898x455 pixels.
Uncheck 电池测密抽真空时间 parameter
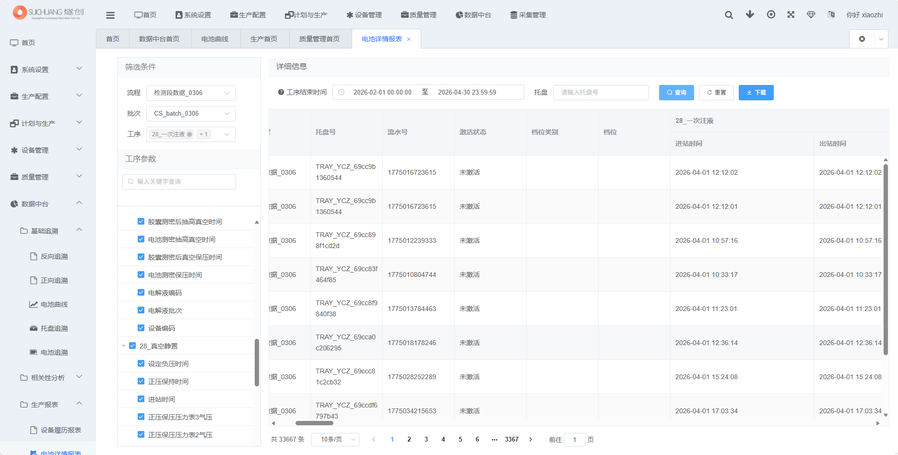point(141,239)
